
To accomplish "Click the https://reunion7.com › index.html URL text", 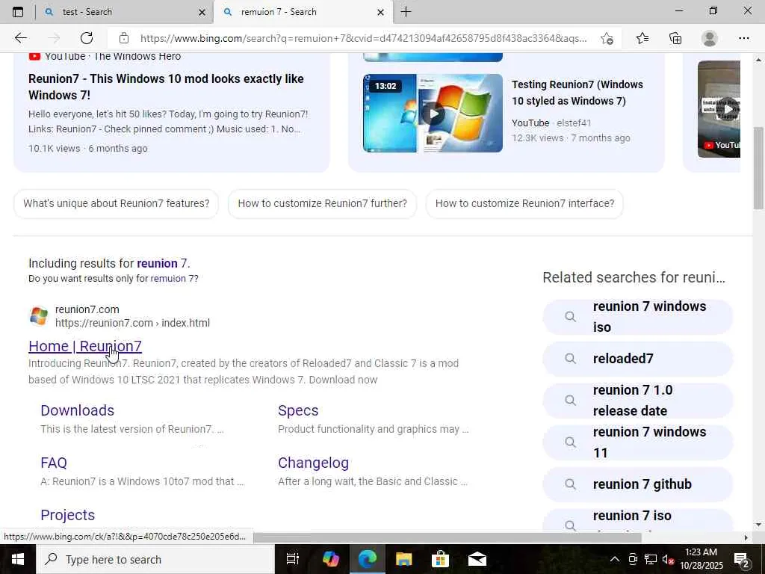I will pyautogui.click(x=132, y=323).
